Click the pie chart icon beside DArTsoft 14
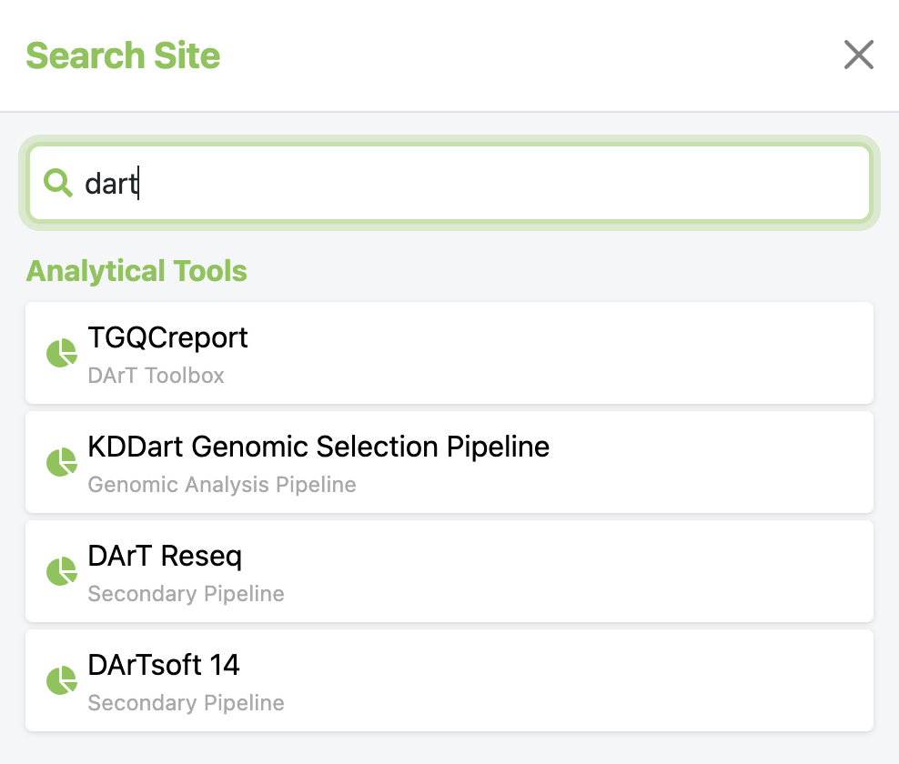This screenshot has height=764, width=899. (x=61, y=680)
